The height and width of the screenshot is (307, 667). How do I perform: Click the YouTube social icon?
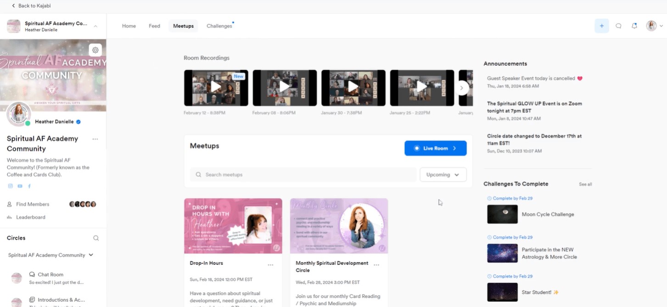[20, 186]
